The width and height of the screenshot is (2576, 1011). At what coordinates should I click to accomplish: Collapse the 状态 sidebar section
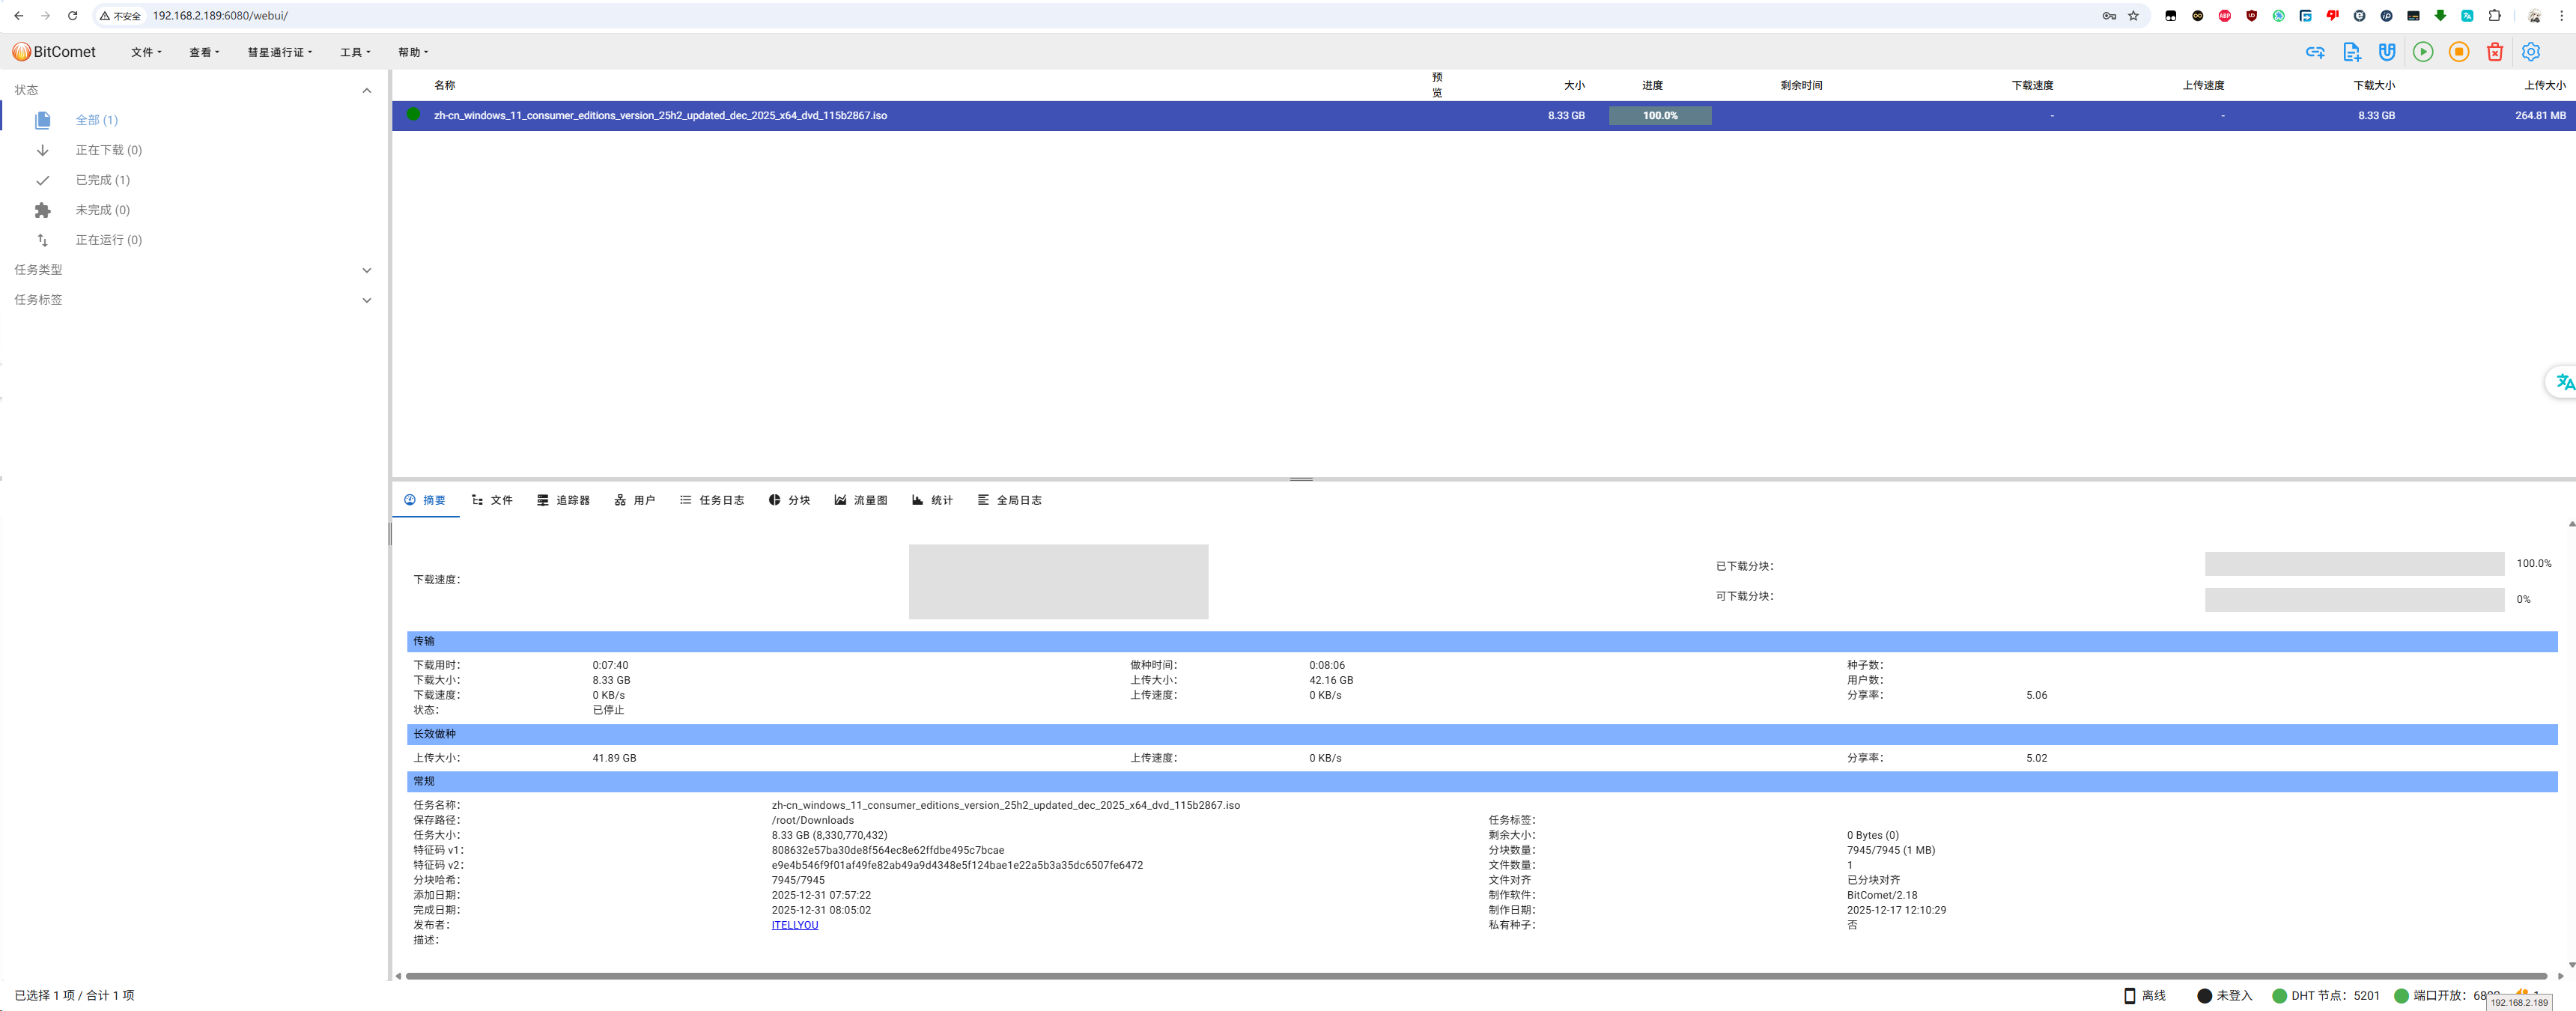tap(366, 90)
